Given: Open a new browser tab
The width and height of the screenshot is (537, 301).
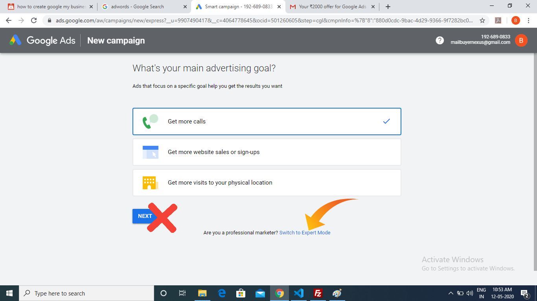Looking at the screenshot, I should (388, 7).
